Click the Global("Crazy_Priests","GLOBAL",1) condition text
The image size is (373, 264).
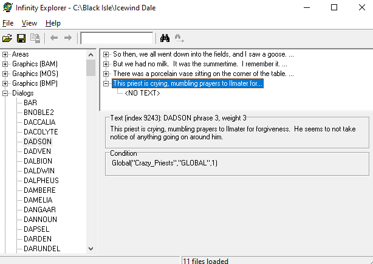165,163
